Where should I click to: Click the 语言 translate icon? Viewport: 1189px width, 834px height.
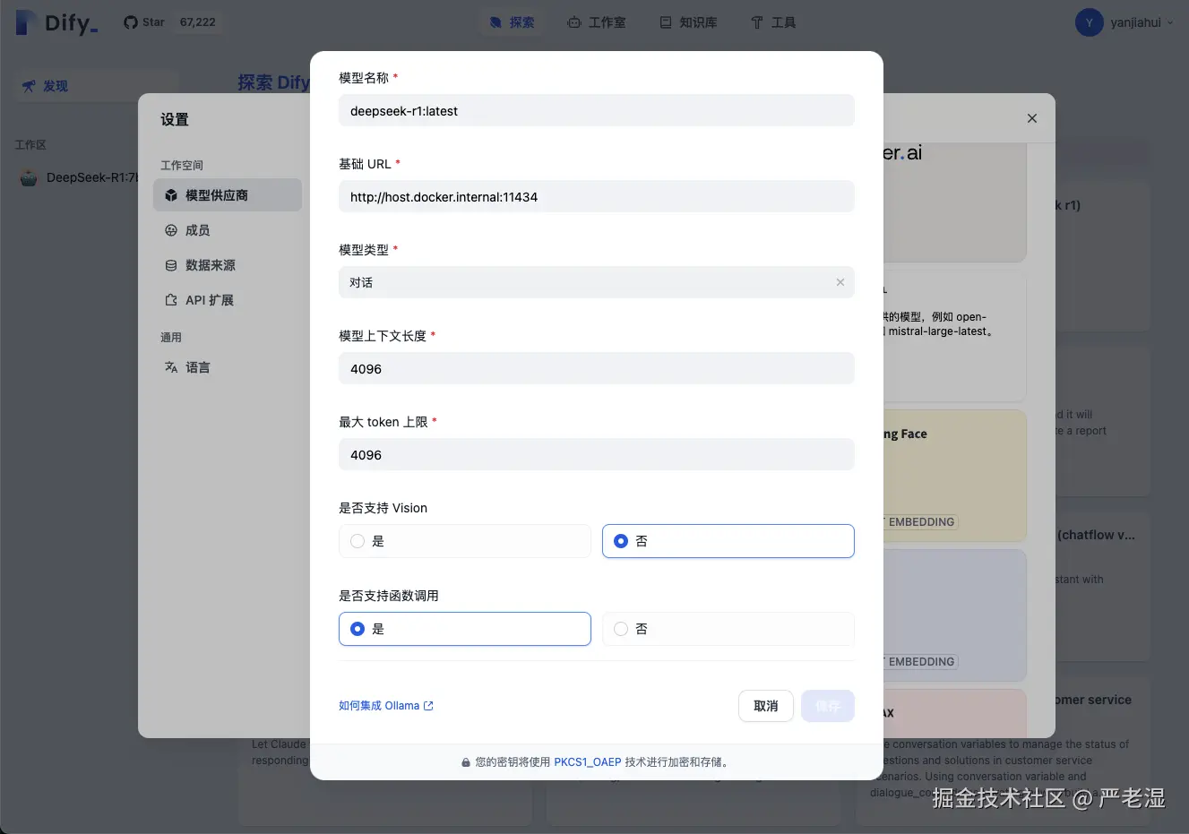171,367
